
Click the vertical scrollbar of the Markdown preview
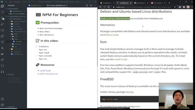click(97, 37)
